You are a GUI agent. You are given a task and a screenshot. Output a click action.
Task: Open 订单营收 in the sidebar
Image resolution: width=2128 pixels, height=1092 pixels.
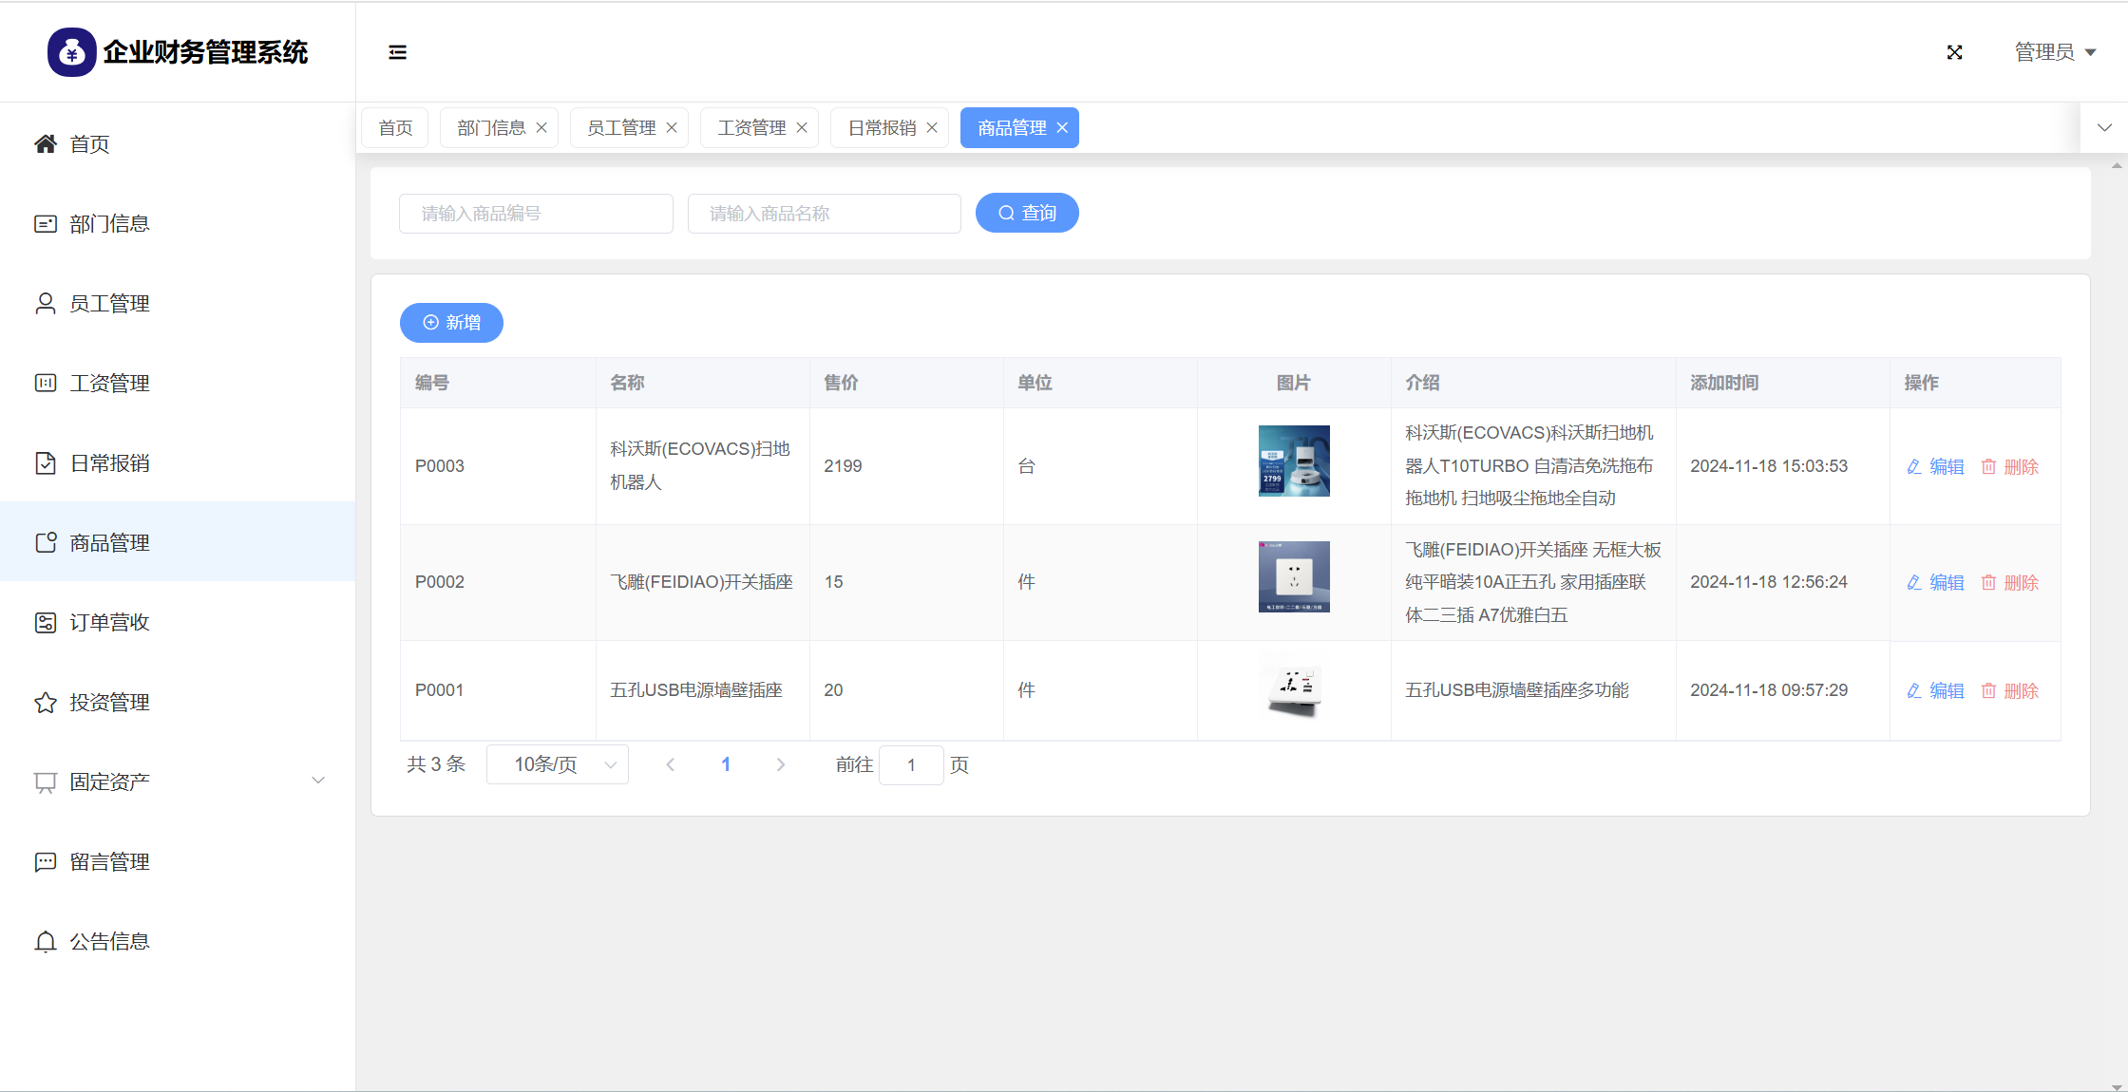[x=109, y=623]
